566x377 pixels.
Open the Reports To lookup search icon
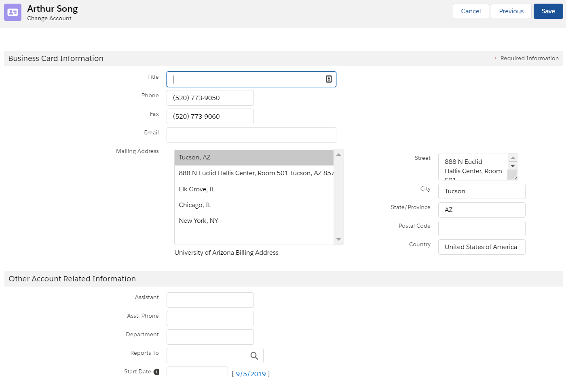[x=254, y=356]
